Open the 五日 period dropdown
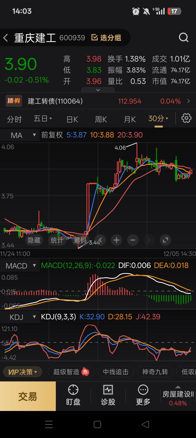Image resolution: width=196 pixels, height=438 pixels. tap(43, 119)
